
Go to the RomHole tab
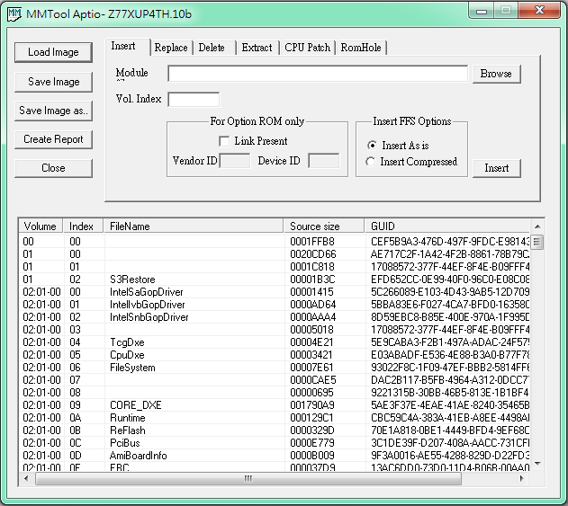coord(361,48)
